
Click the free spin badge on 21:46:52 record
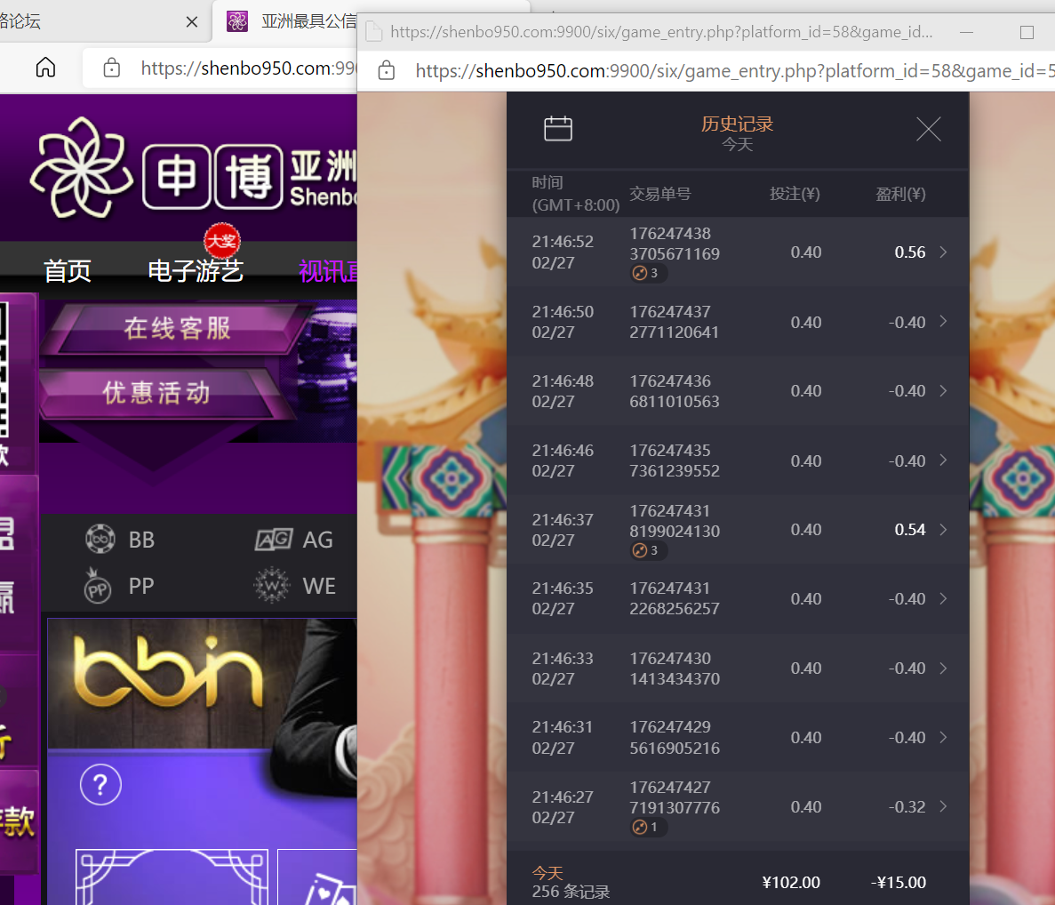(x=646, y=274)
